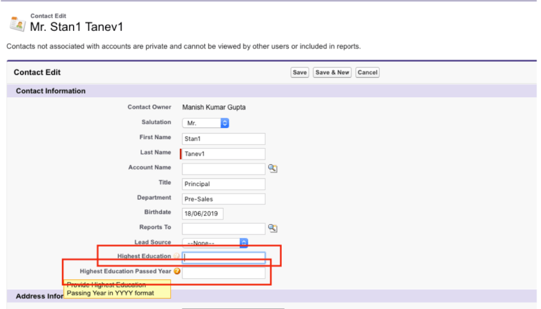Open the Reports To lookup icon

pos(273,229)
